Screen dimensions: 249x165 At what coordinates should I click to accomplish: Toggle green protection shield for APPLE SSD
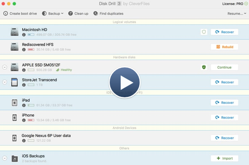tap(204, 67)
